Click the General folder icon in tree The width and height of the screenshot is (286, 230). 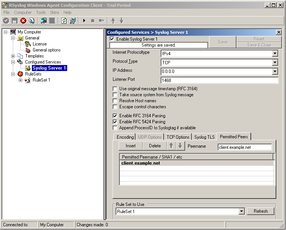(x=20, y=38)
